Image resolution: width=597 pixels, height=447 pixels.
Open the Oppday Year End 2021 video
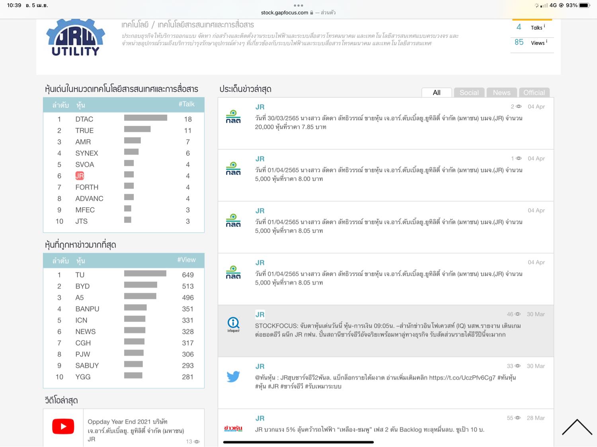pos(136,430)
